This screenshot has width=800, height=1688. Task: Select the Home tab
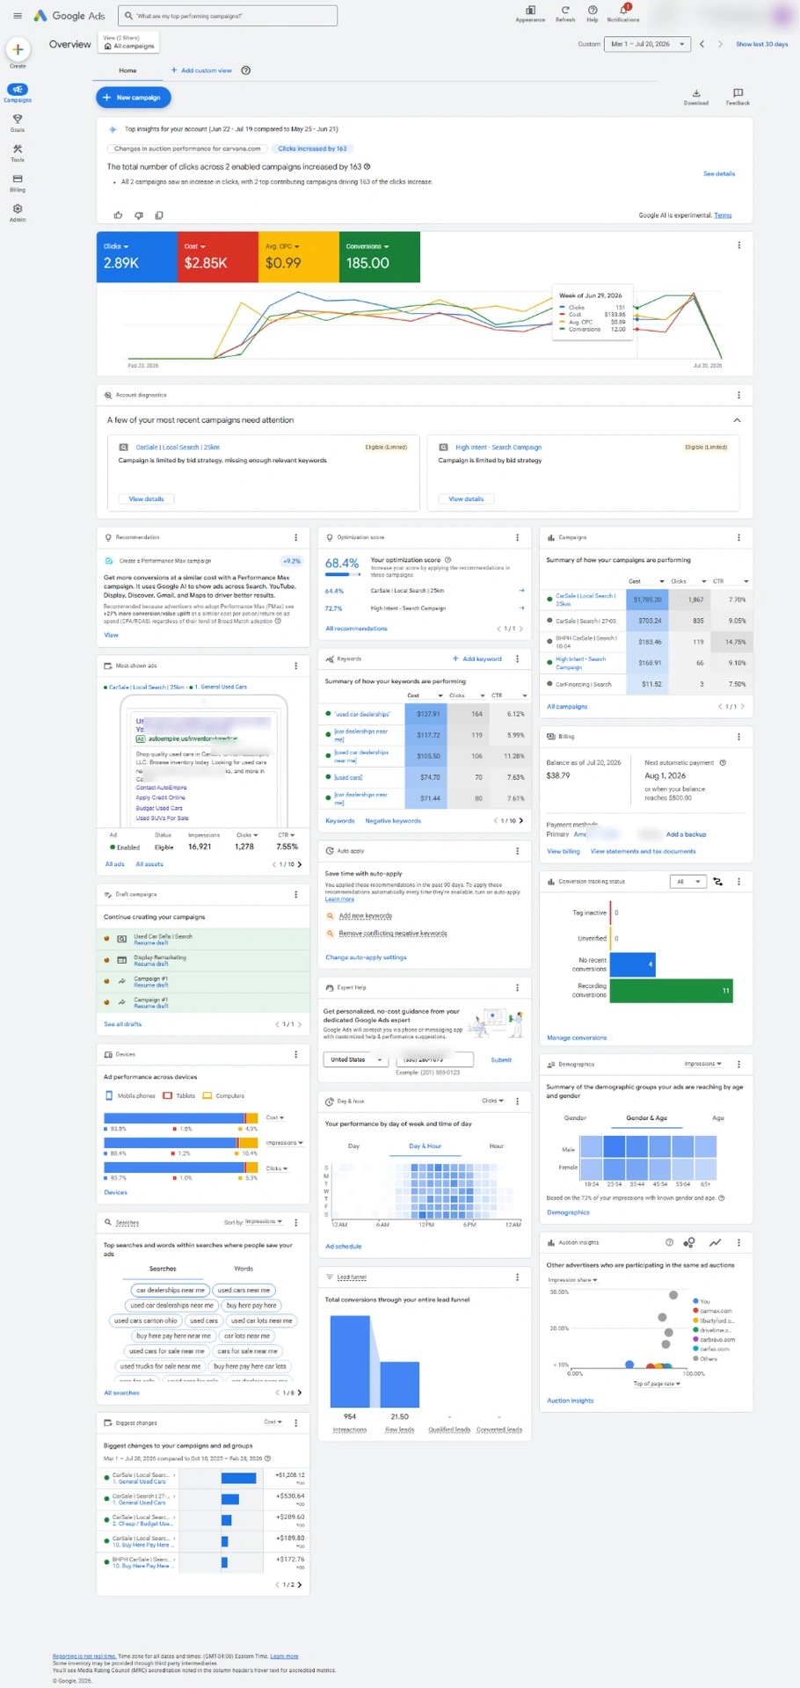127,70
